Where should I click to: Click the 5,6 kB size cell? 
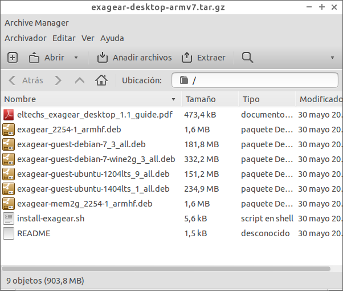coord(195,219)
